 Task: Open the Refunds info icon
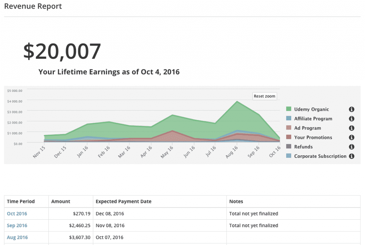click(x=351, y=146)
